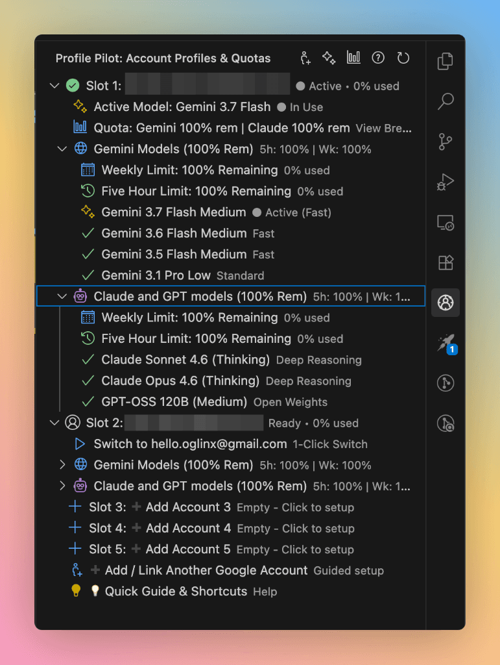Click the lightbulb icon beside Quick Guide
Viewport: 500px width, 665px height.
(x=76, y=591)
